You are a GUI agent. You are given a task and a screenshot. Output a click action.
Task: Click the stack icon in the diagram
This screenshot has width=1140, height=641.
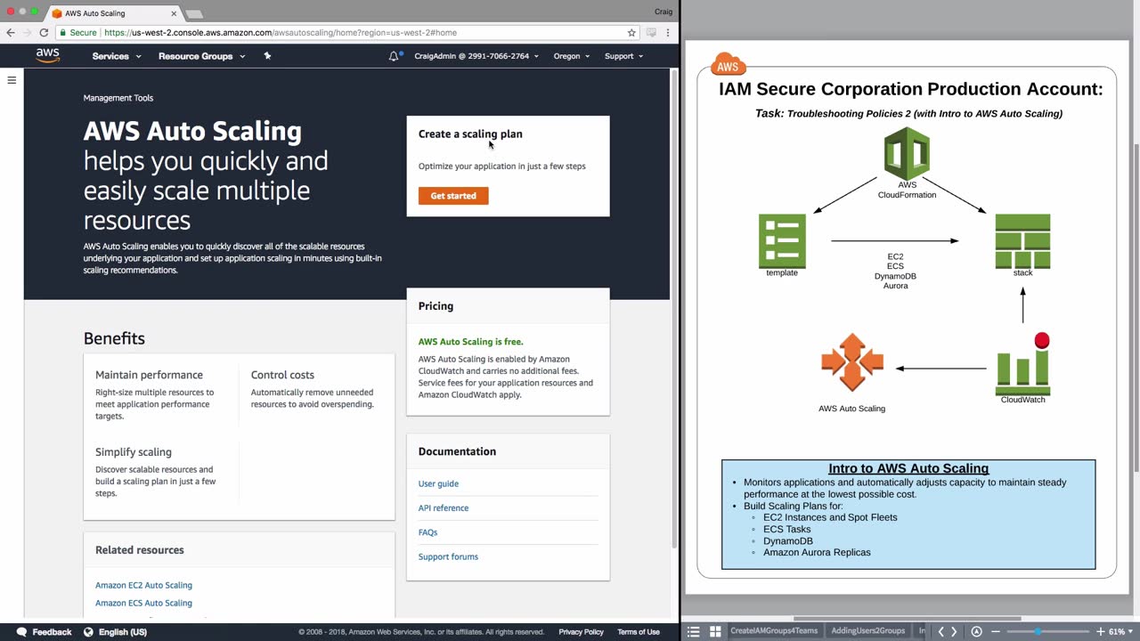pyautogui.click(x=1022, y=240)
